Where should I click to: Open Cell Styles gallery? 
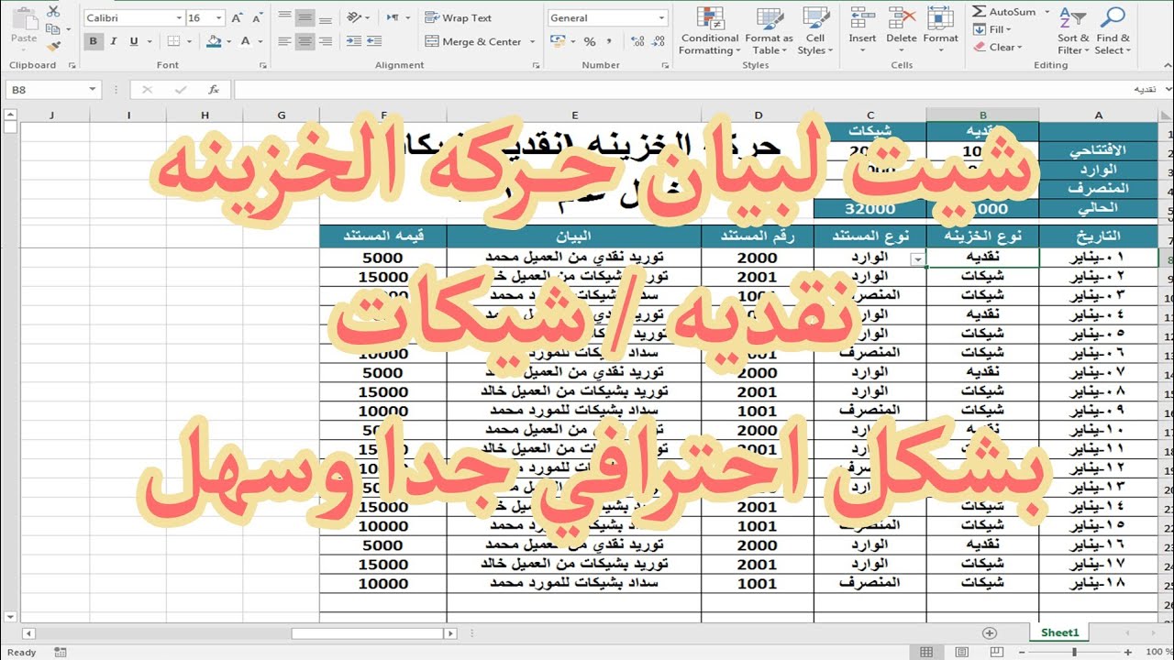pyautogui.click(x=814, y=31)
